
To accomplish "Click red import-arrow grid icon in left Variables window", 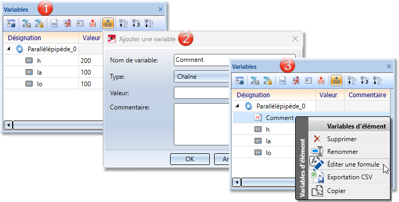I will (93, 23).
